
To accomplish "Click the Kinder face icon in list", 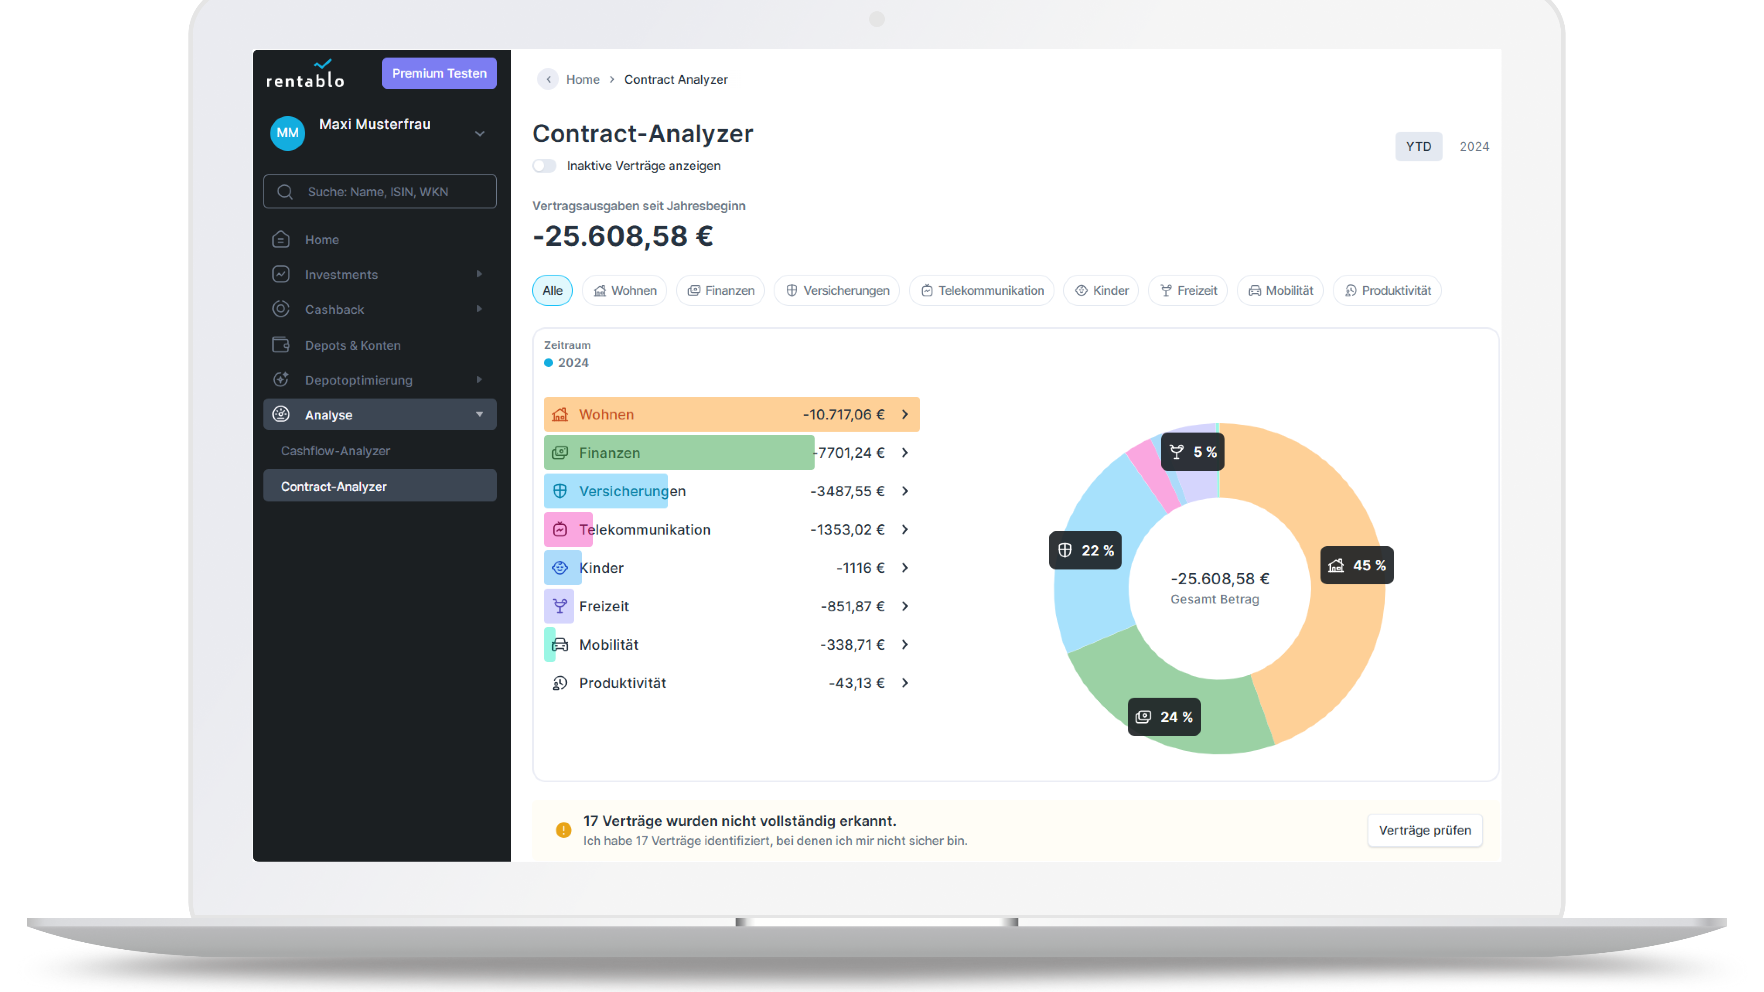I will [560, 568].
